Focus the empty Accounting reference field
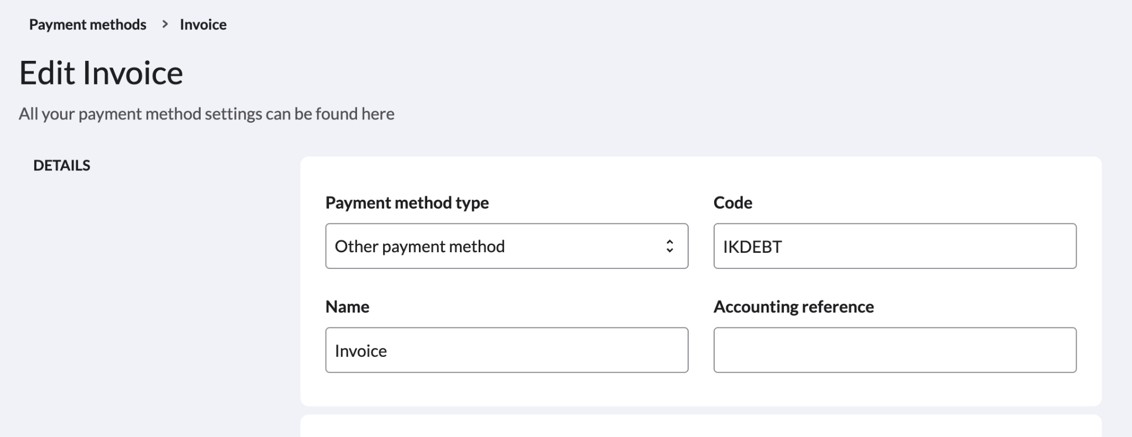 point(894,350)
